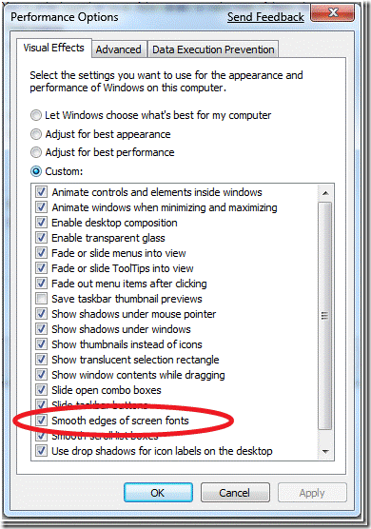Uncheck Animate controls and elements inside windows

click(41, 192)
